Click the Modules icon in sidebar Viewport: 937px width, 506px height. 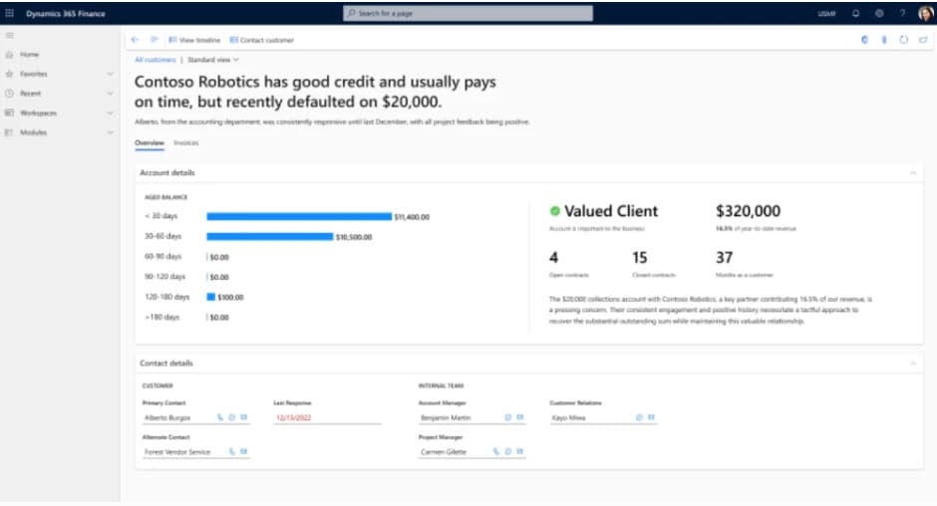[x=9, y=132]
